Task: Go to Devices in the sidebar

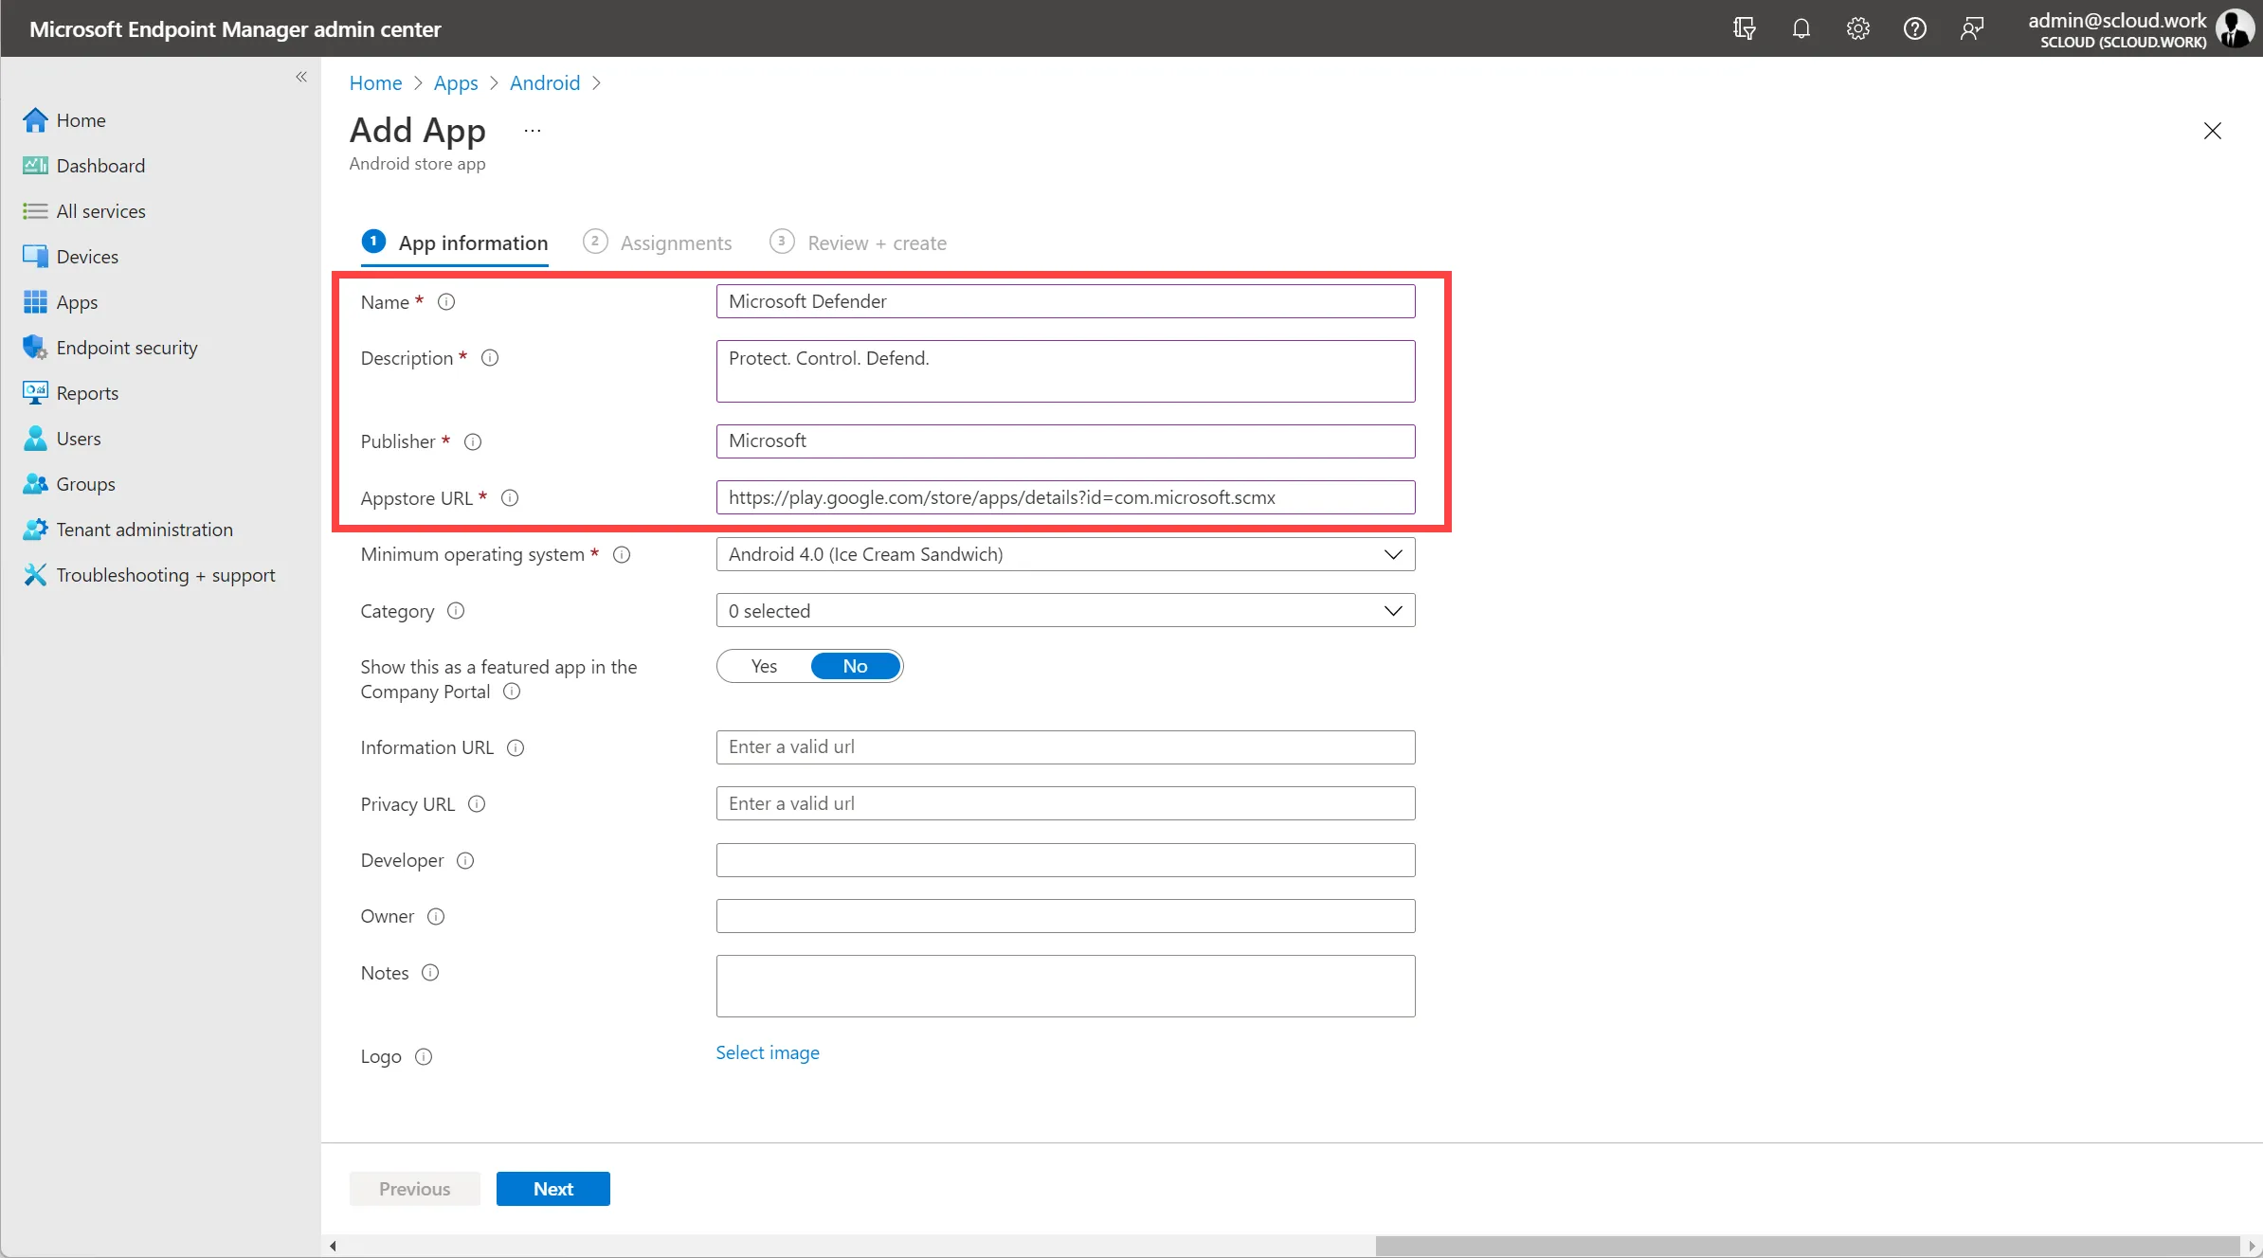Action: click(71, 257)
